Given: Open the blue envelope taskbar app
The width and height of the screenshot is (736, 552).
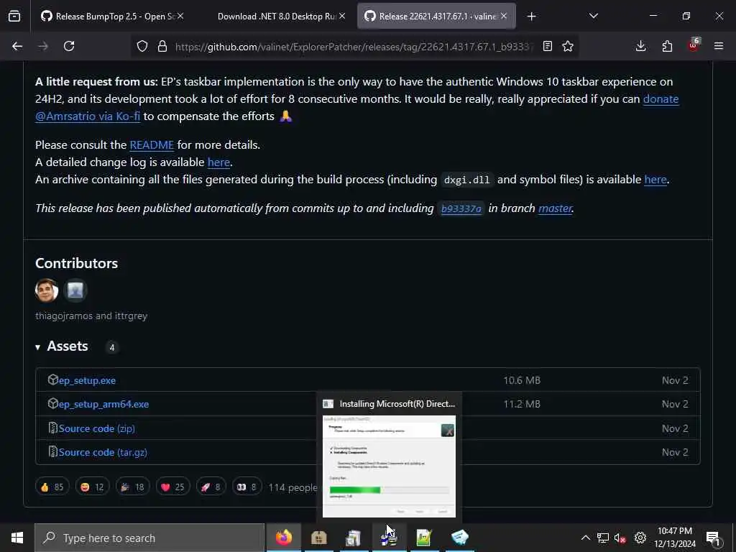Looking at the screenshot, I should point(459,538).
